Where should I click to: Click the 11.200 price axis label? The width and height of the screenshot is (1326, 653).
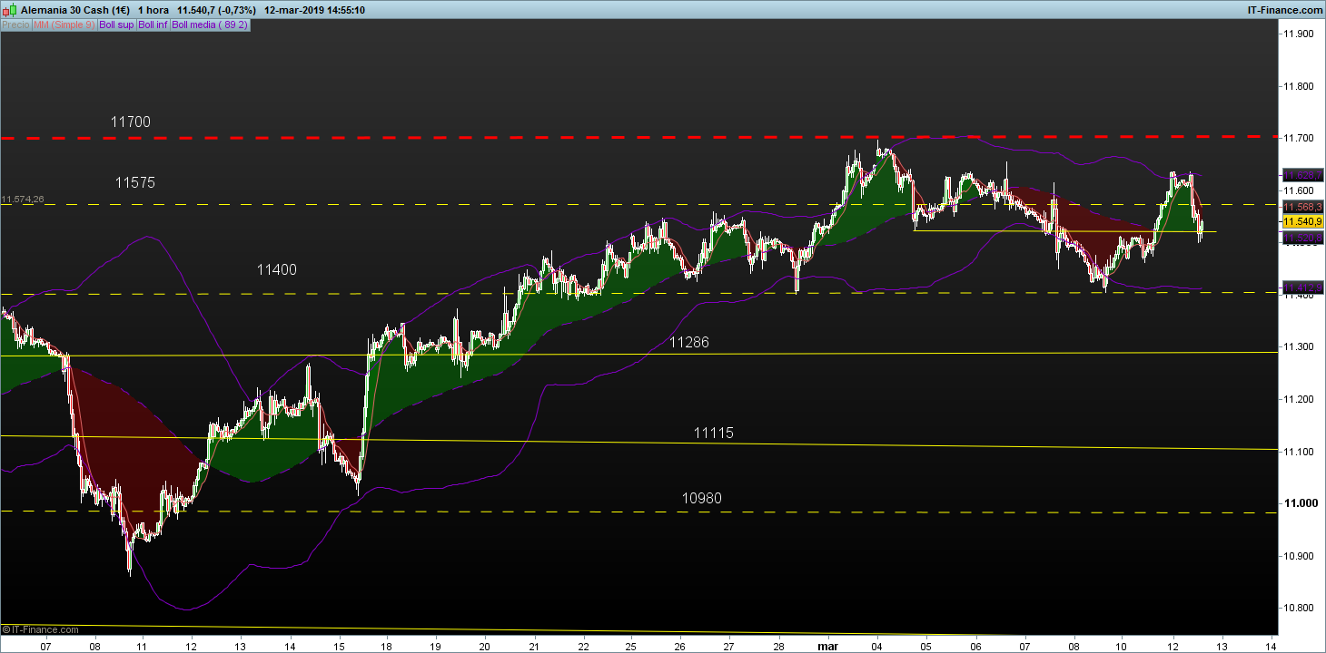pyautogui.click(x=1298, y=399)
